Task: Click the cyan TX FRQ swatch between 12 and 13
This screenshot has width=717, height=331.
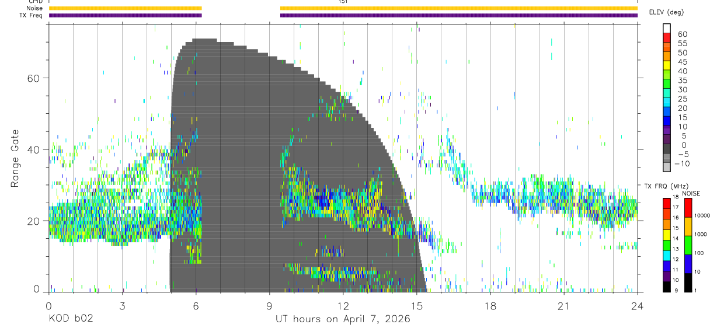Action: [667, 256]
